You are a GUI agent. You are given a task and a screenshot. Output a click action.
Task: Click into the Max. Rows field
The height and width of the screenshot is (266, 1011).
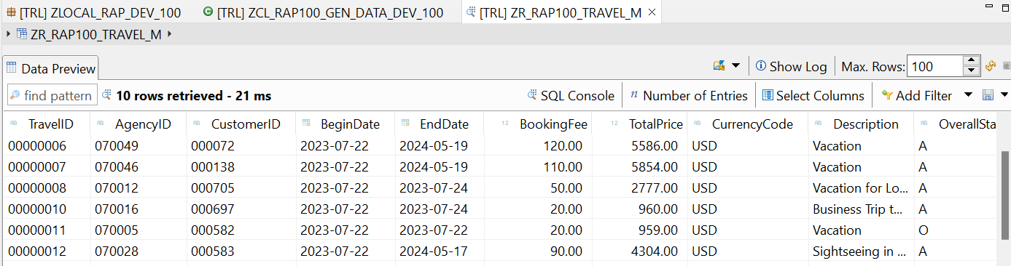(x=934, y=66)
